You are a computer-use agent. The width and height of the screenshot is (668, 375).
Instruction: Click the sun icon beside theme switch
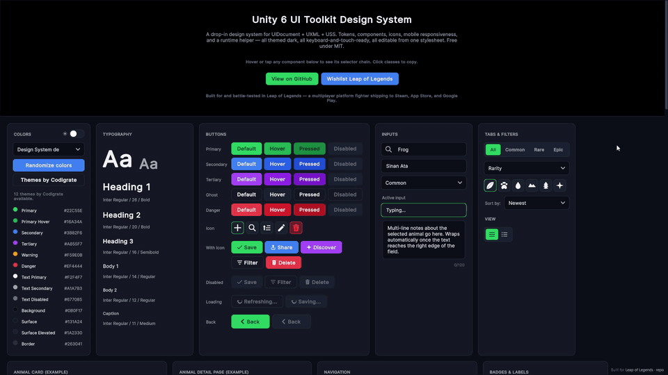65,133
